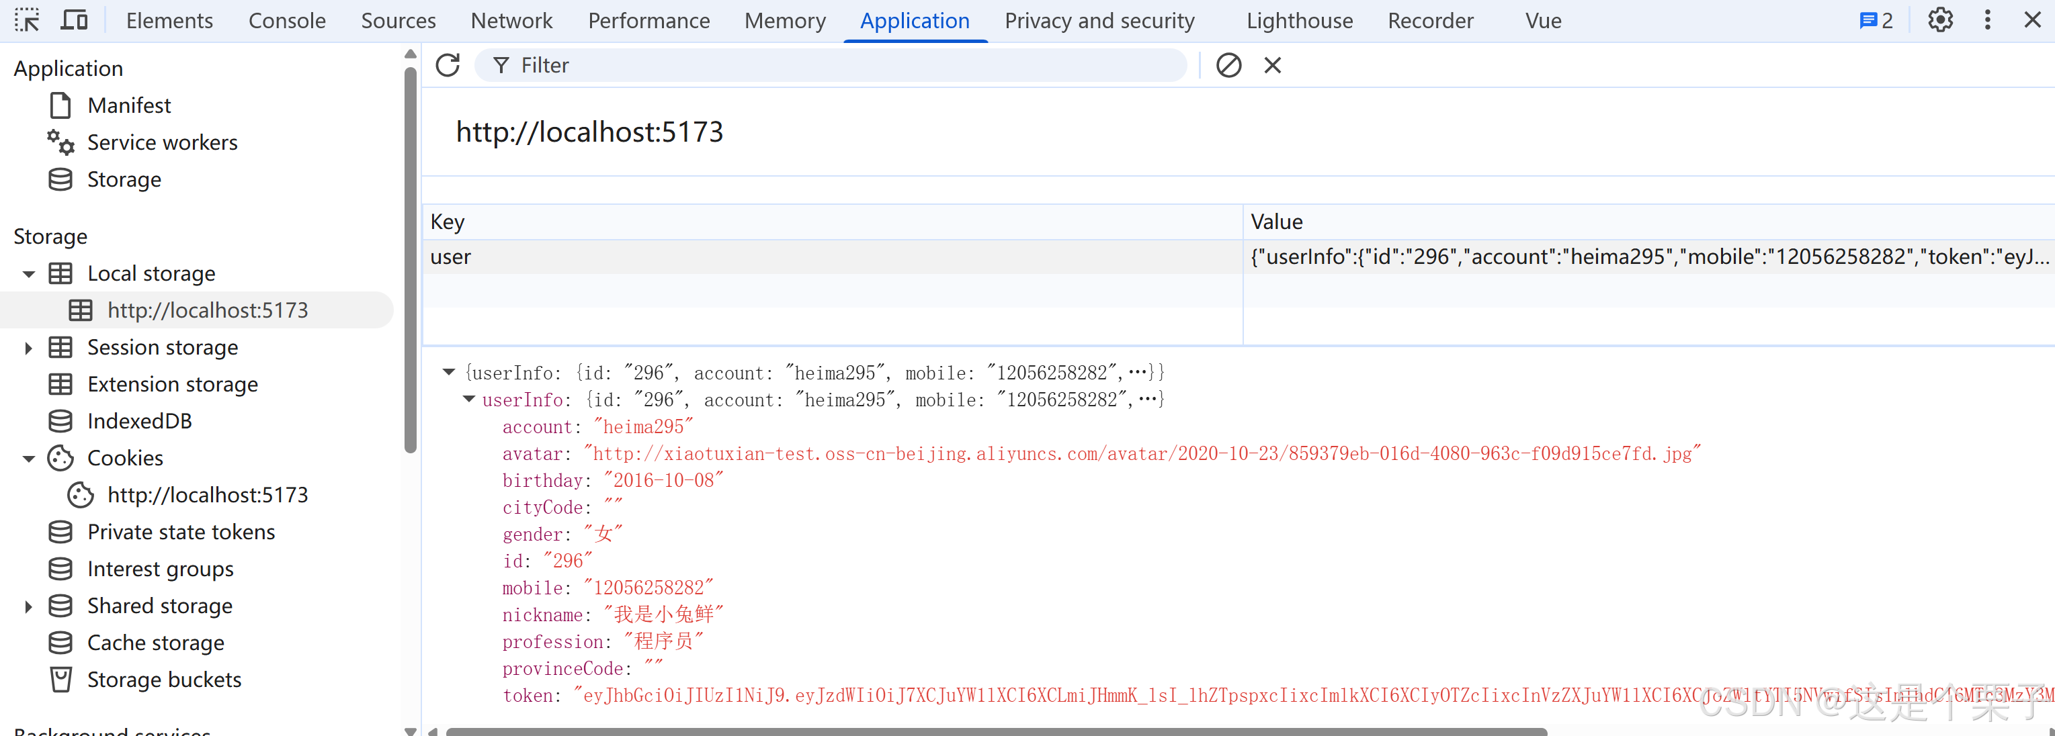Click the clear all storage icon
This screenshot has width=2055, height=736.
click(x=1228, y=65)
